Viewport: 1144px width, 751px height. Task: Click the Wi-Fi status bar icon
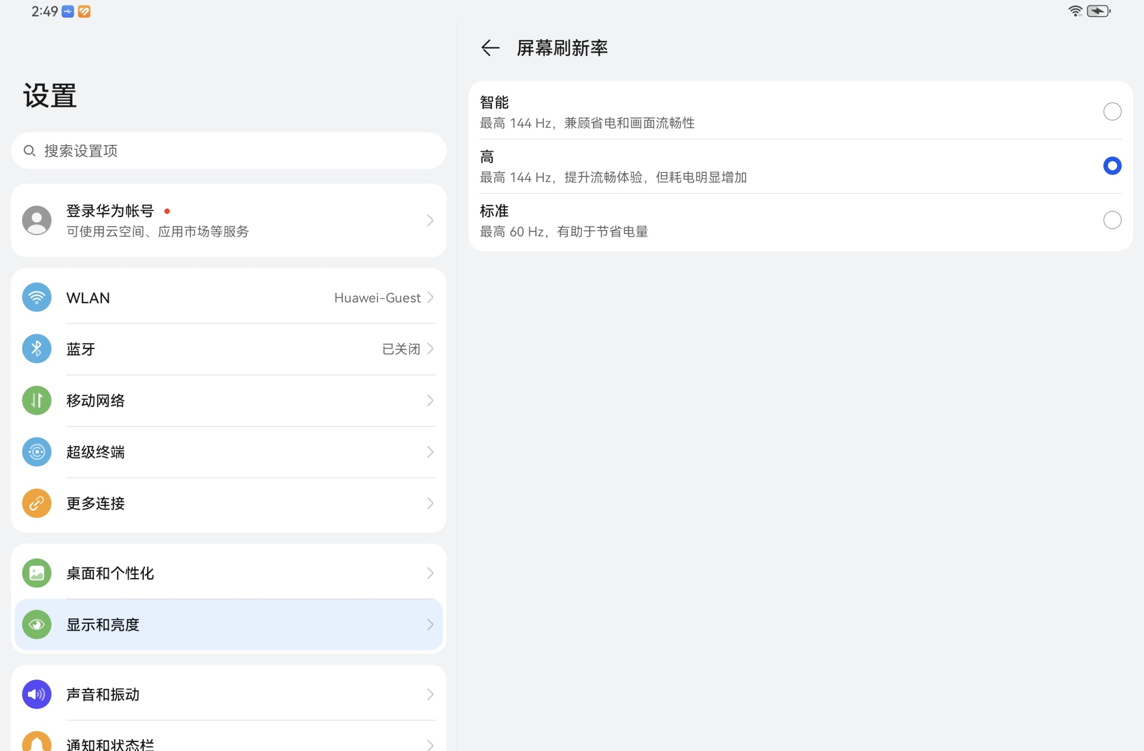point(1075,11)
